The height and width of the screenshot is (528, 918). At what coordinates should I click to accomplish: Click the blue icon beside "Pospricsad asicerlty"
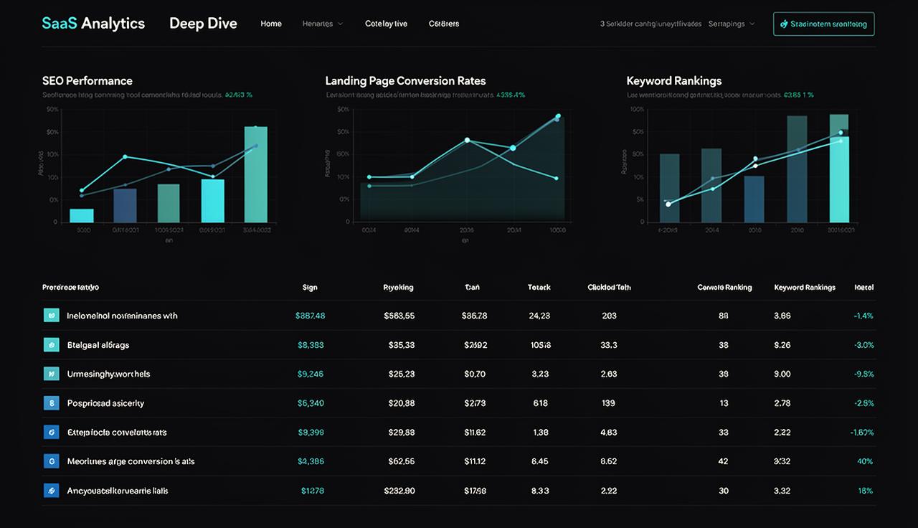pyautogui.click(x=51, y=403)
